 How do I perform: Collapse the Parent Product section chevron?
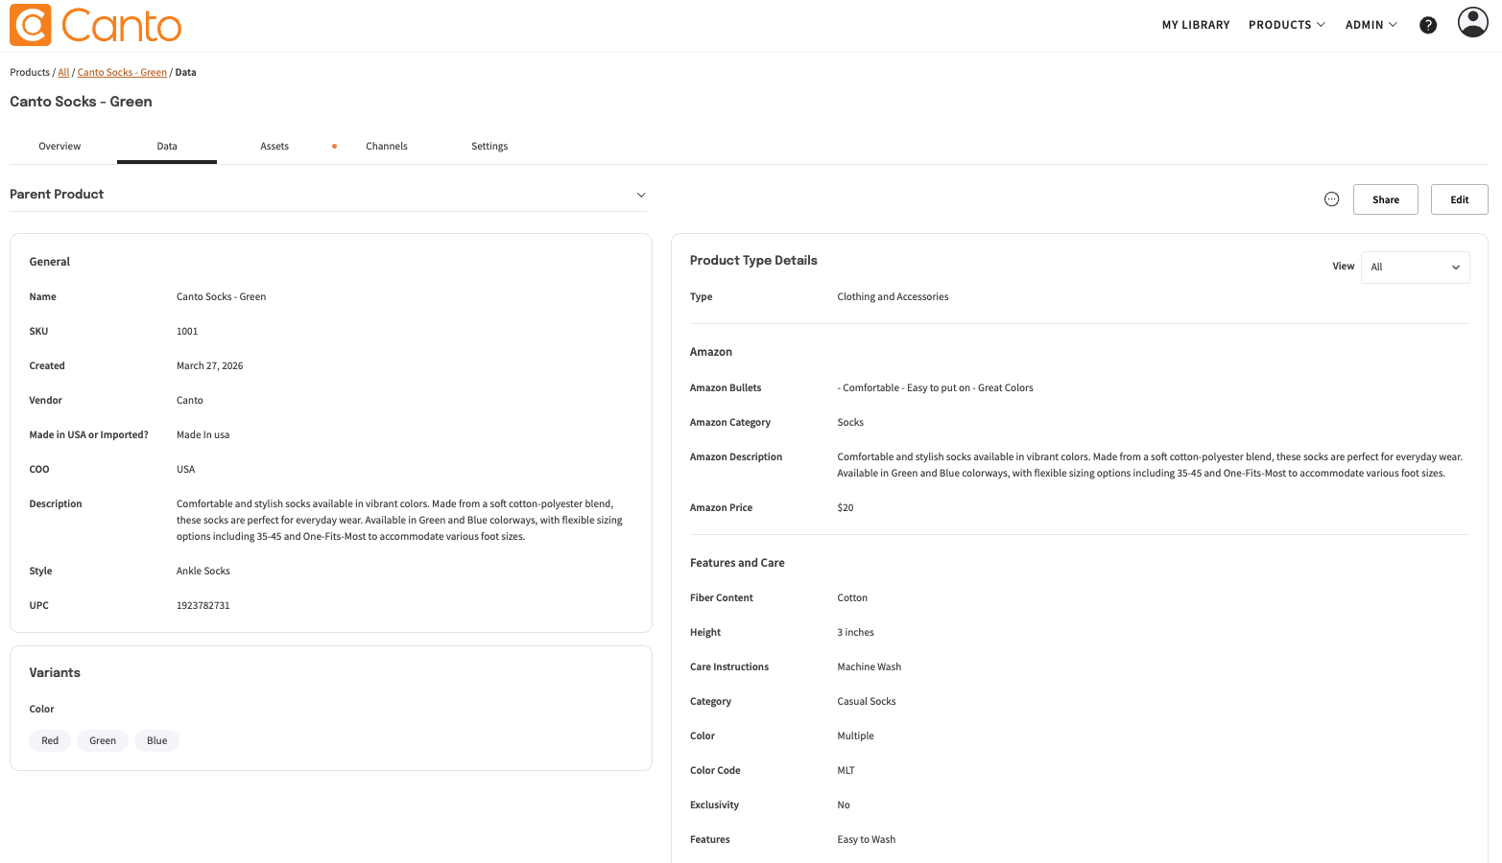coord(641,195)
